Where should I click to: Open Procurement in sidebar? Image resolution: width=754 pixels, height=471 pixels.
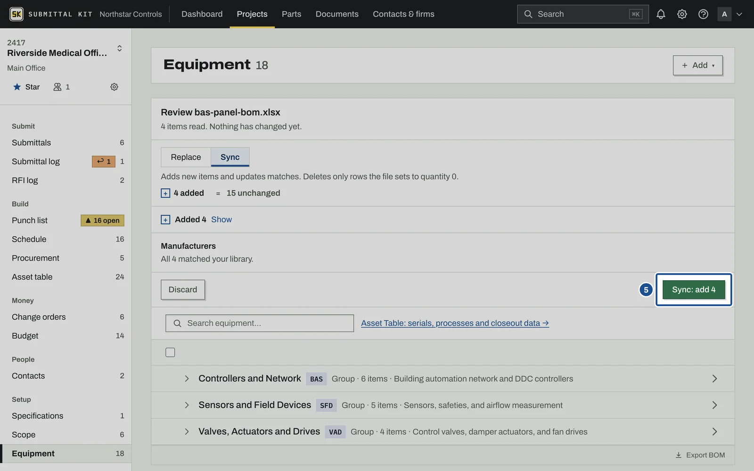[66, 258]
